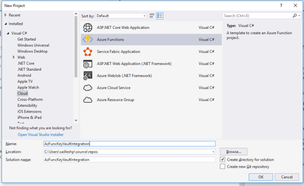The width and height of the screenshot is (304, 186).
Task: Click the Azure WebJob console icon
Action: click(88, 76)
